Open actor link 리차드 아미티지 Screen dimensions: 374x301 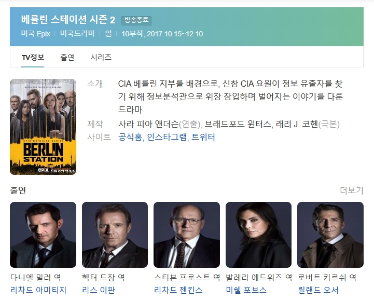(38, 290)
